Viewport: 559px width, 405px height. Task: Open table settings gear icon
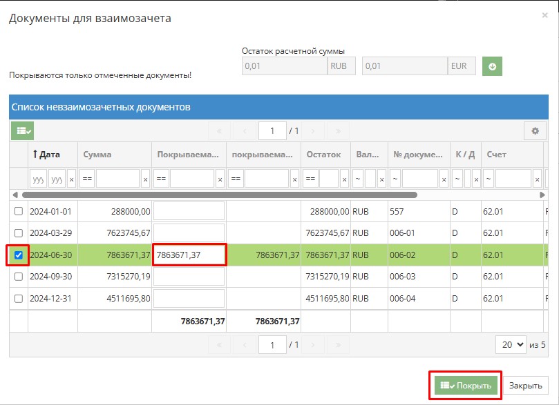534,130
